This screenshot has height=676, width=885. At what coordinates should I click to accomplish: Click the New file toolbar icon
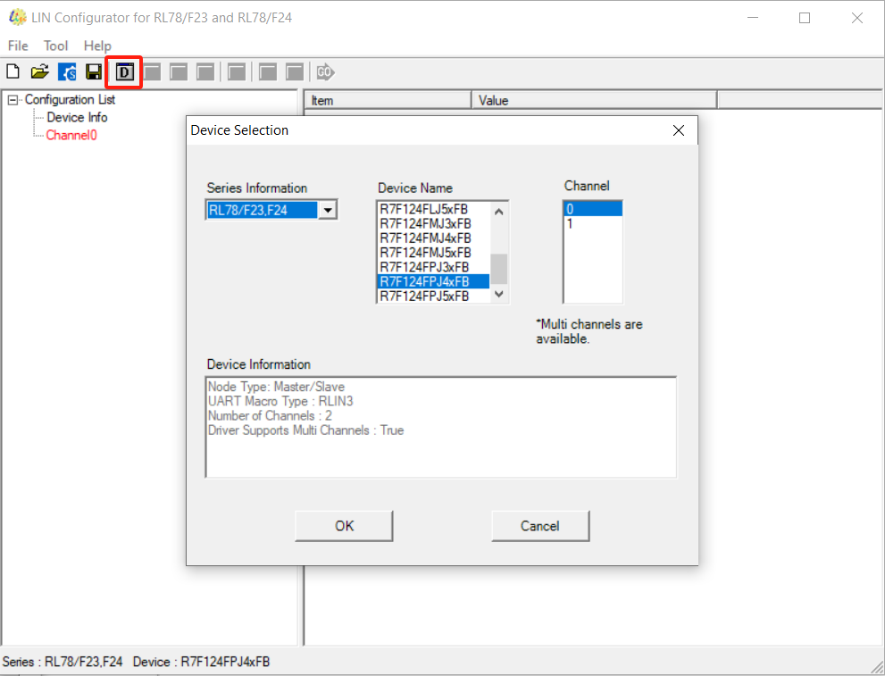coord(13,72)
